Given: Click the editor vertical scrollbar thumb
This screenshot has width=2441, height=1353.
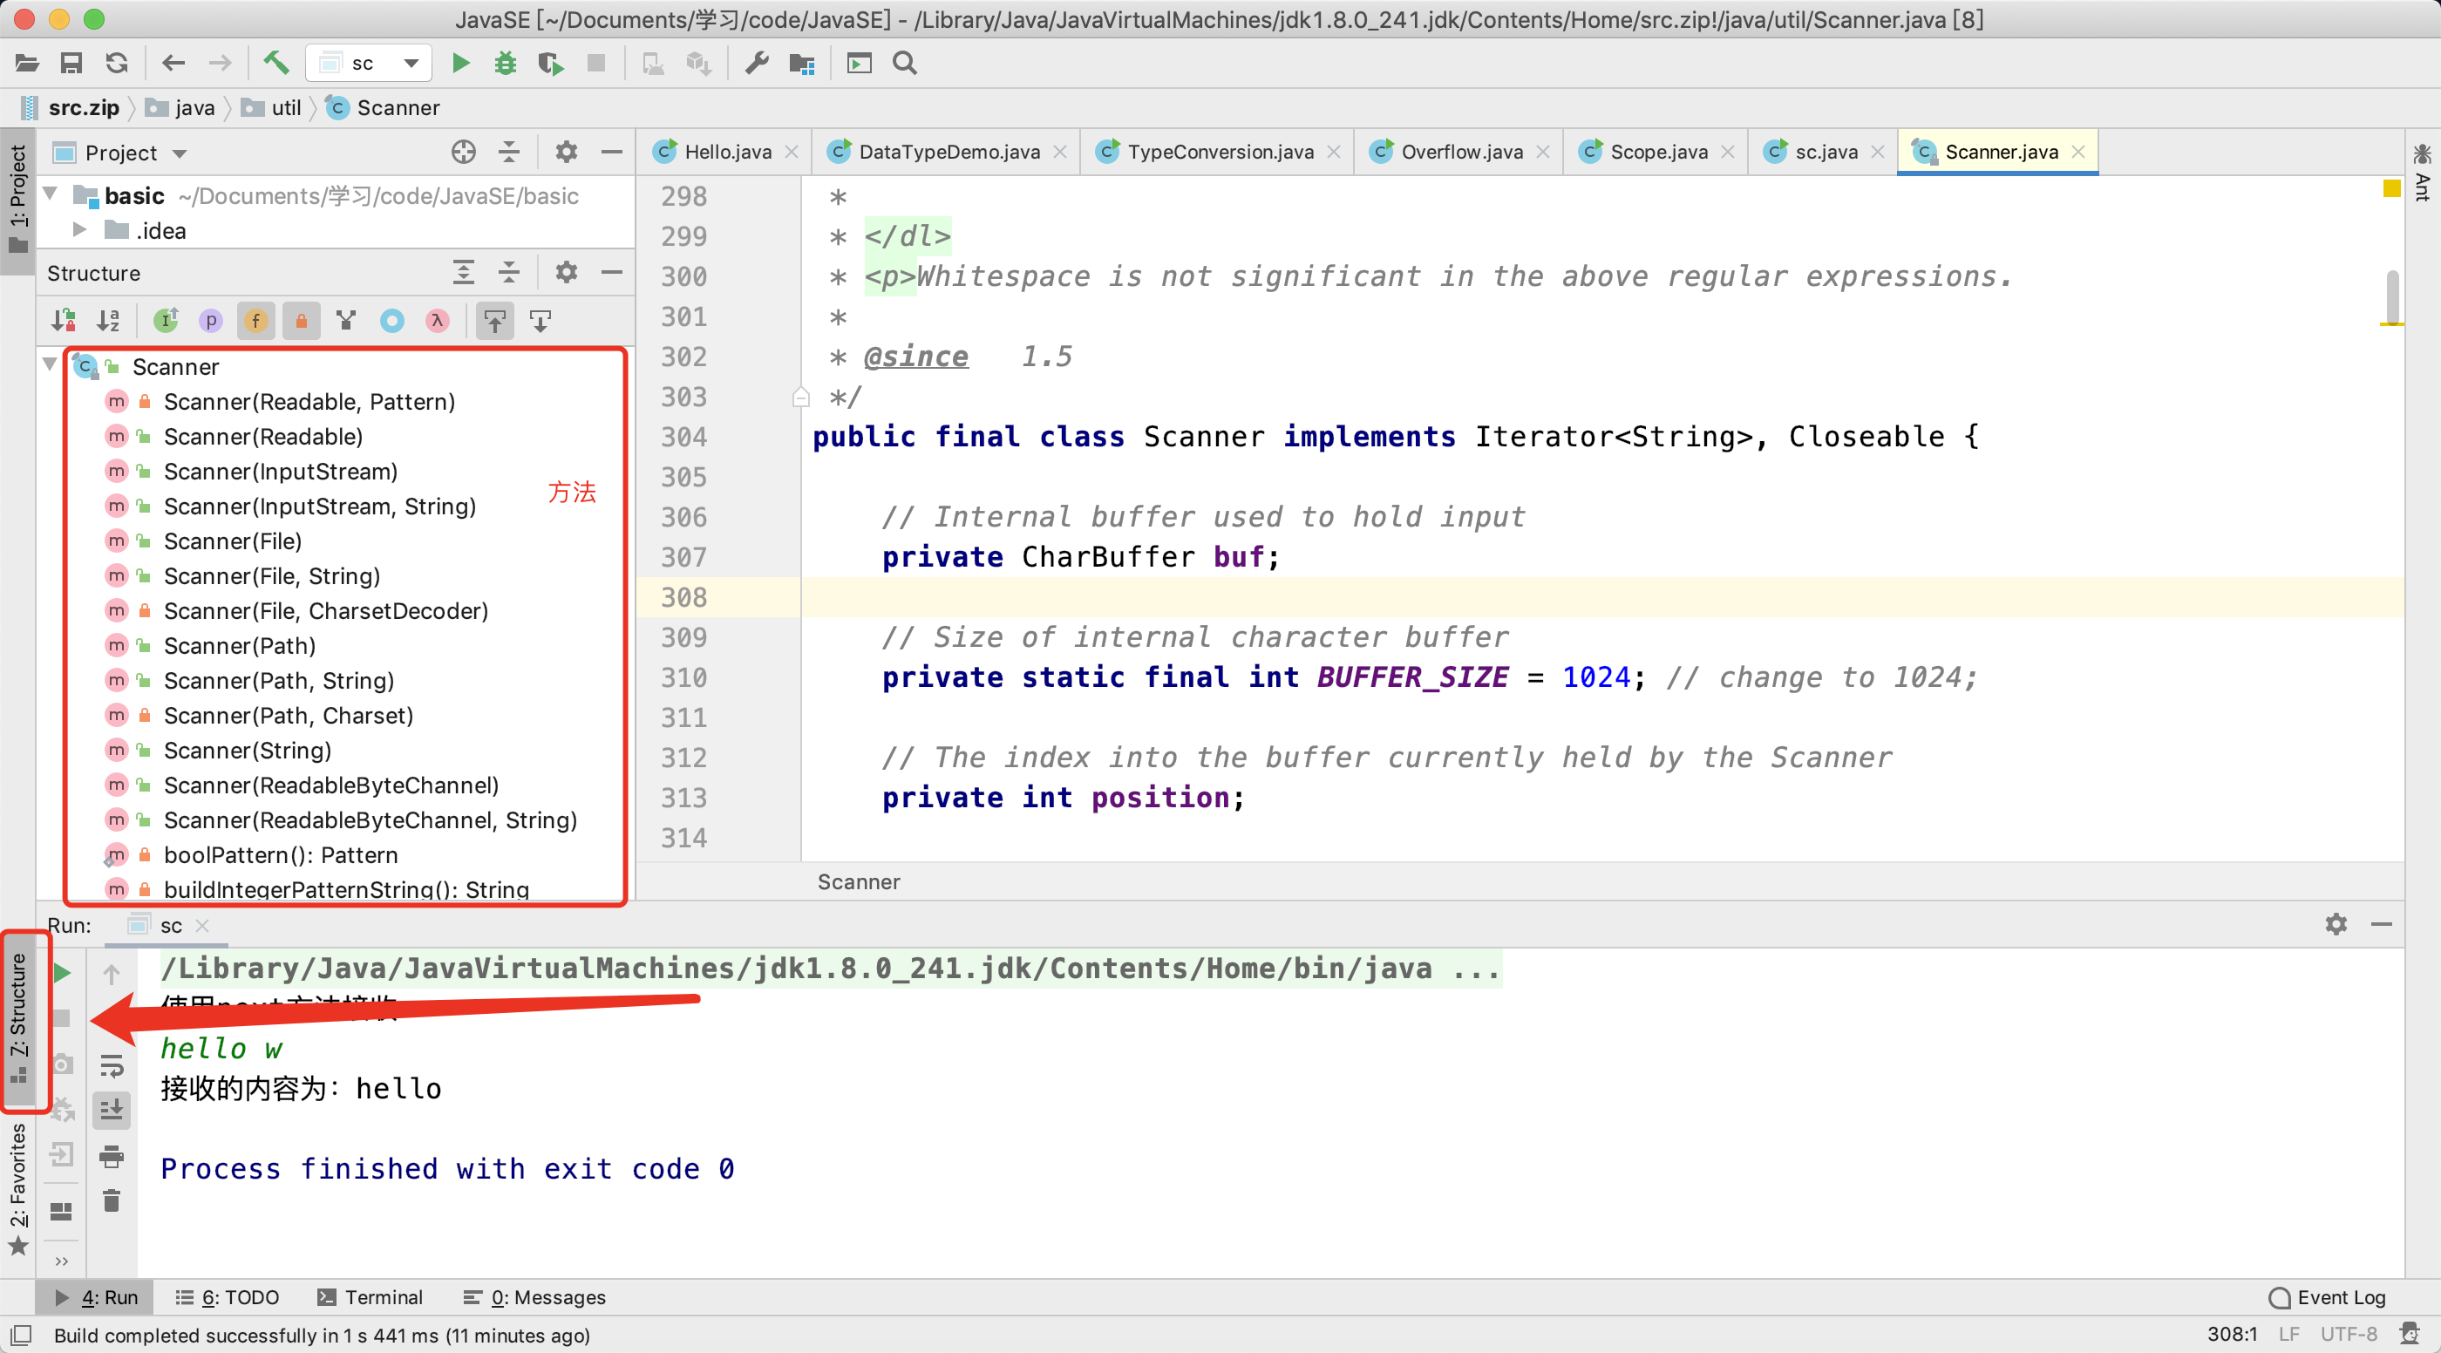Looking at the screenshot, I should tap(2391, 297).
